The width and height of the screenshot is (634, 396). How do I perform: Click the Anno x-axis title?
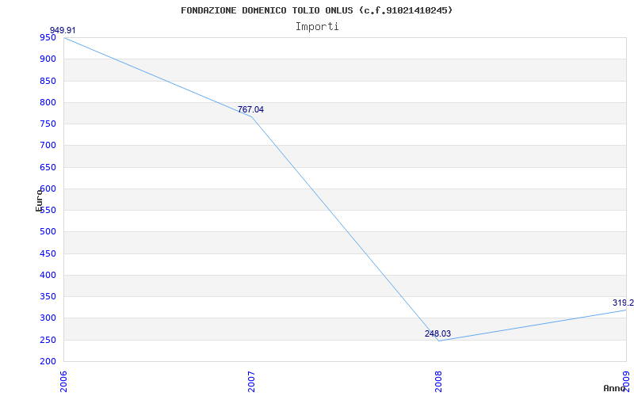614,388
